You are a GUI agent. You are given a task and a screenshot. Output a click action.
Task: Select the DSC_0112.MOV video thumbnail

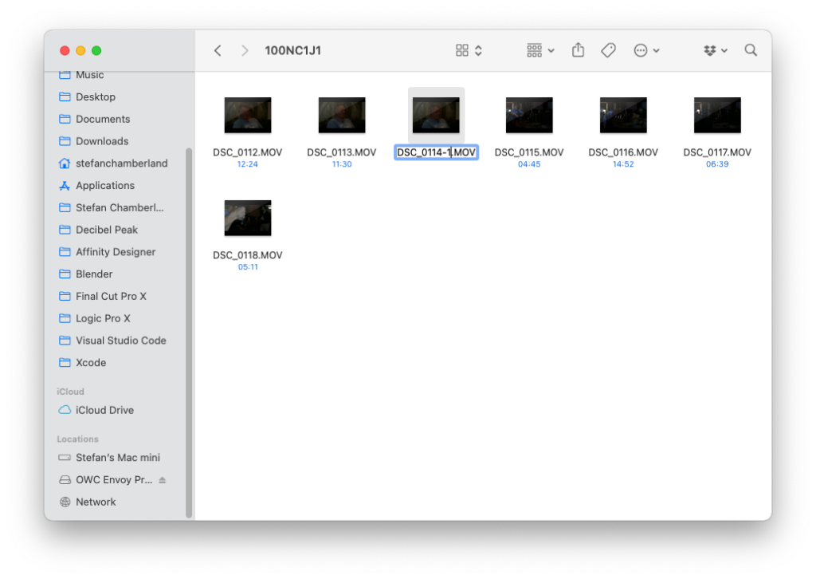tap(248, 115)
